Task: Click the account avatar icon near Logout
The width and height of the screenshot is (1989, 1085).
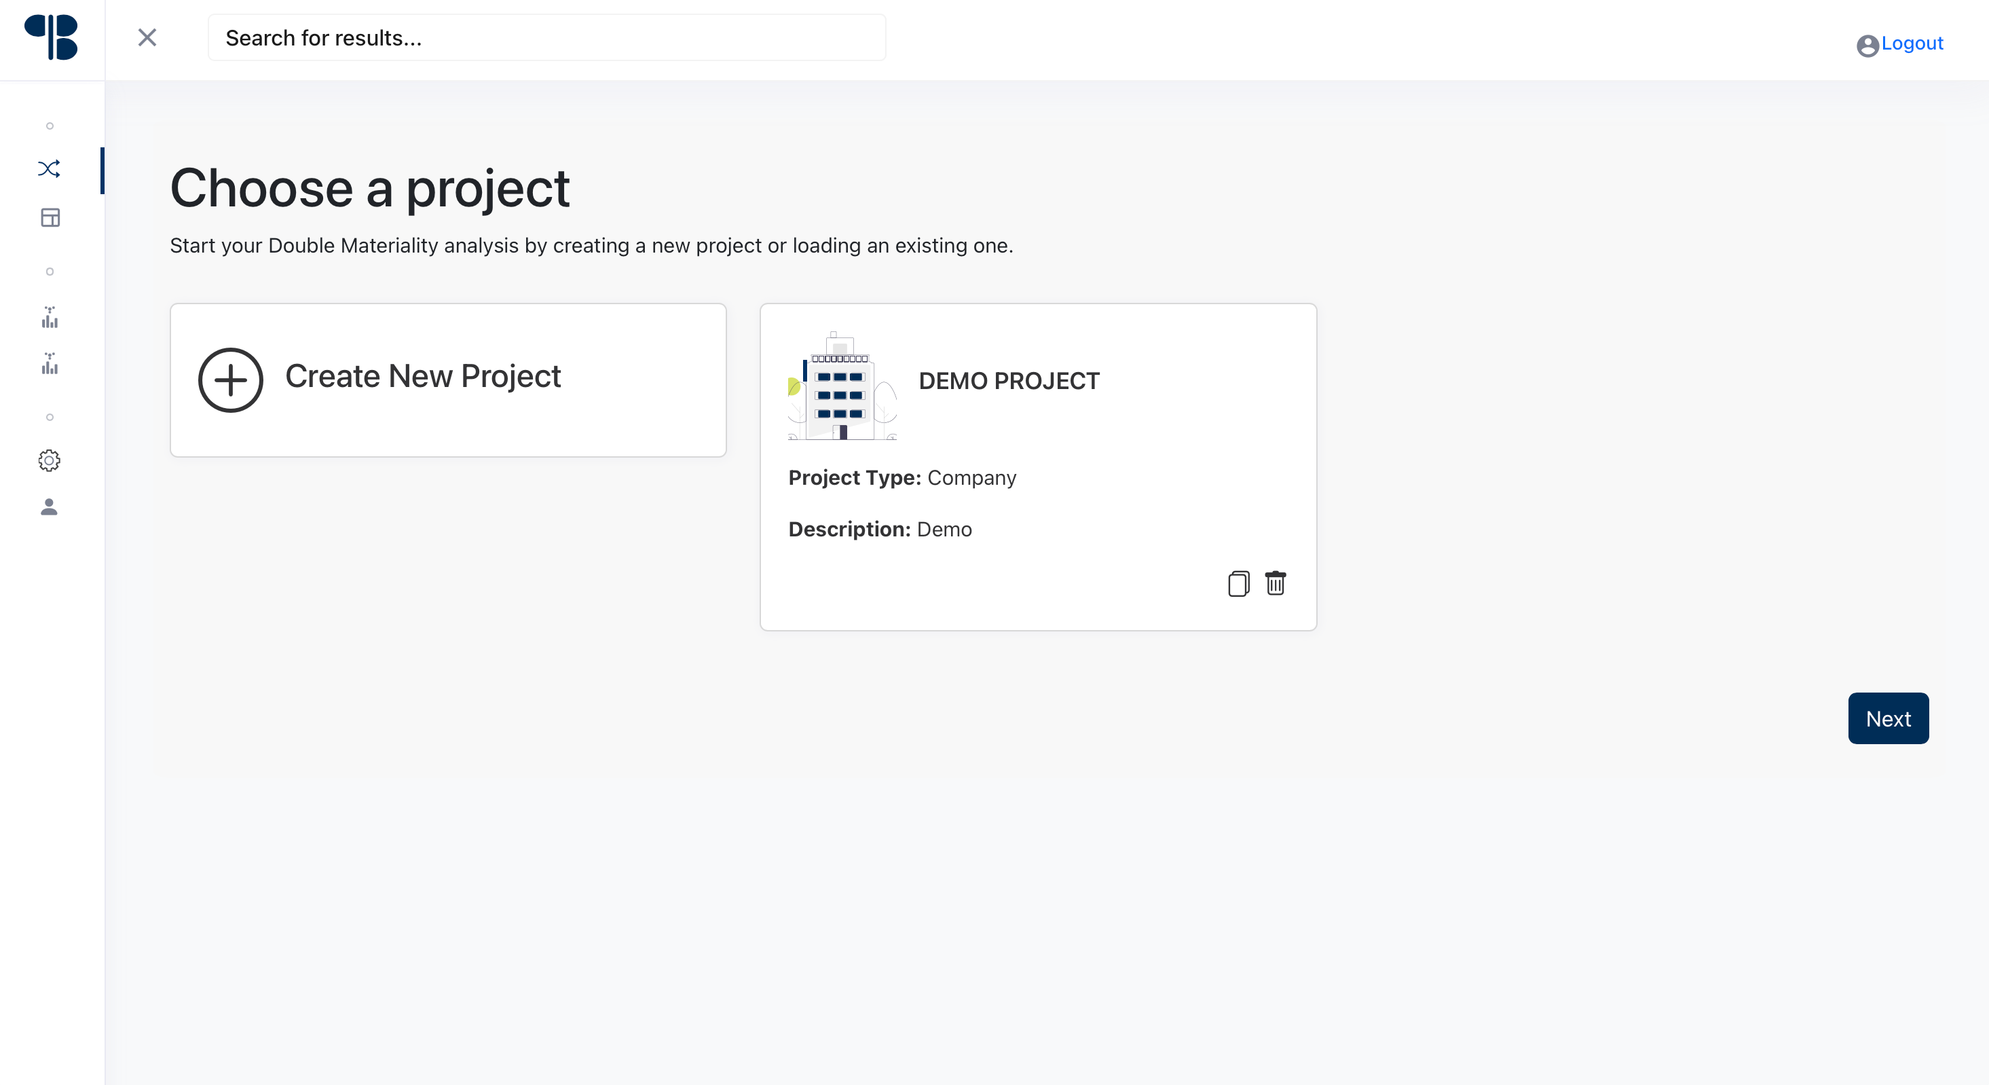Action: point(1867,45)
